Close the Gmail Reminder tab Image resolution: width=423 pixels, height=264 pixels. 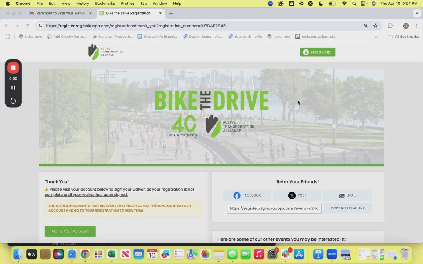coord(90,13)
